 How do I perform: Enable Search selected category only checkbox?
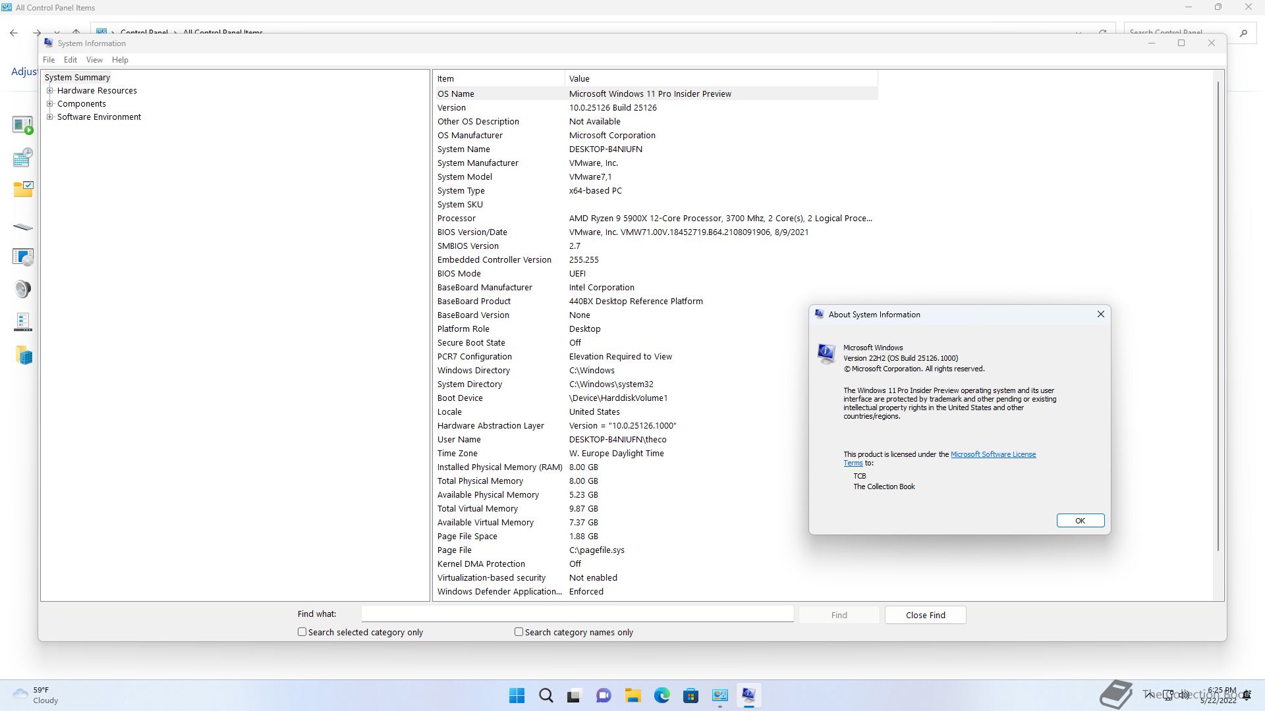point(302,632)
